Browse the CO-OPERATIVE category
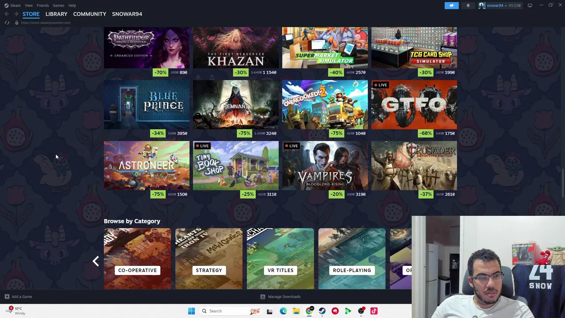Viewport: 565px width, 318px height. 137,259
